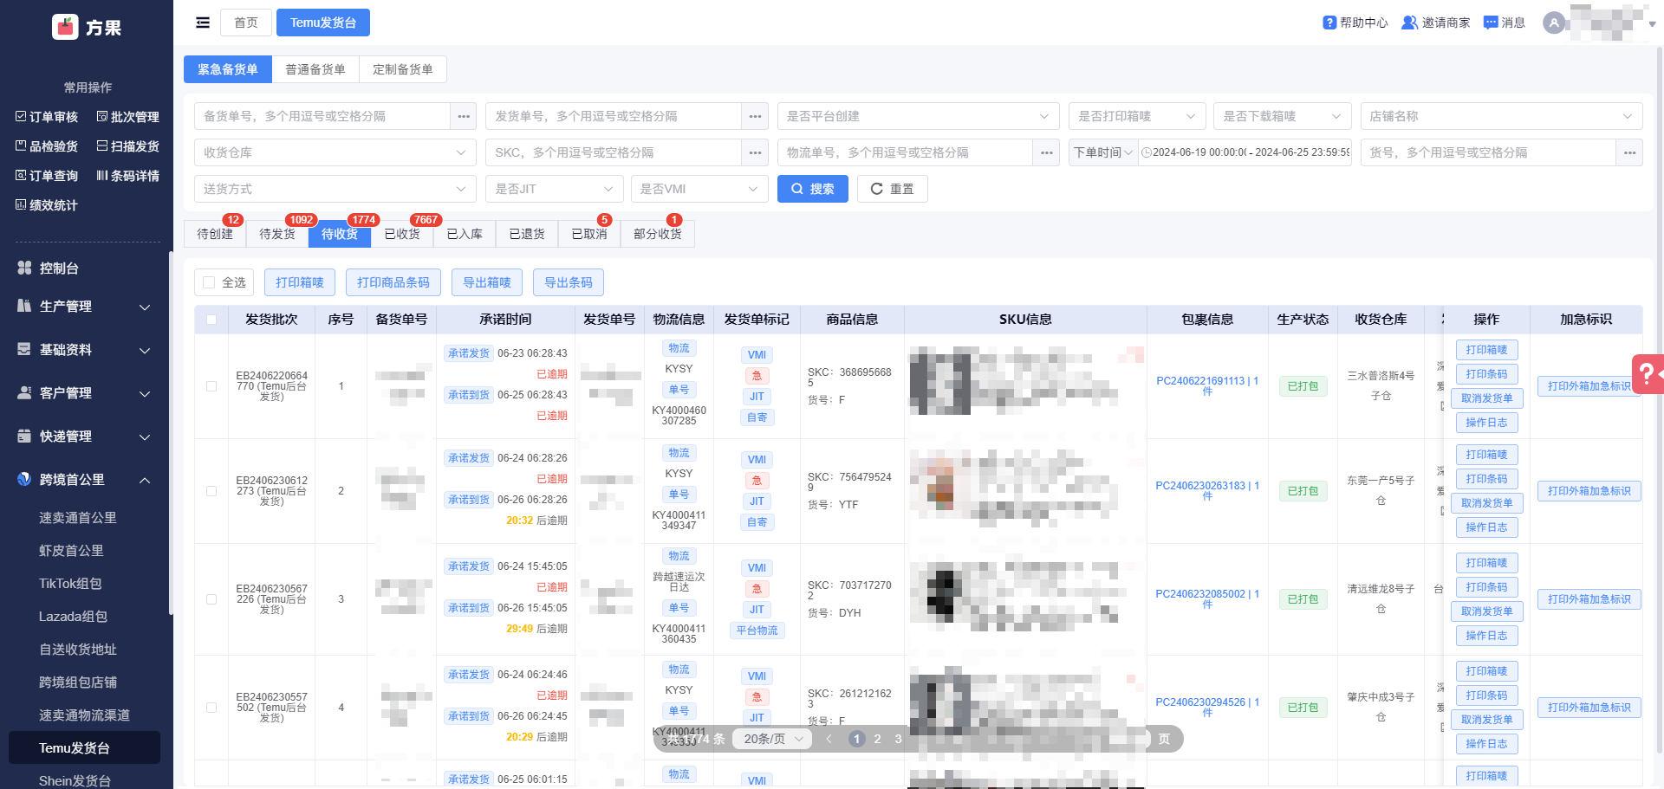Switch to 待创建 status tab
Screen dimensions: 1664x789
click(x=215, y=234)
